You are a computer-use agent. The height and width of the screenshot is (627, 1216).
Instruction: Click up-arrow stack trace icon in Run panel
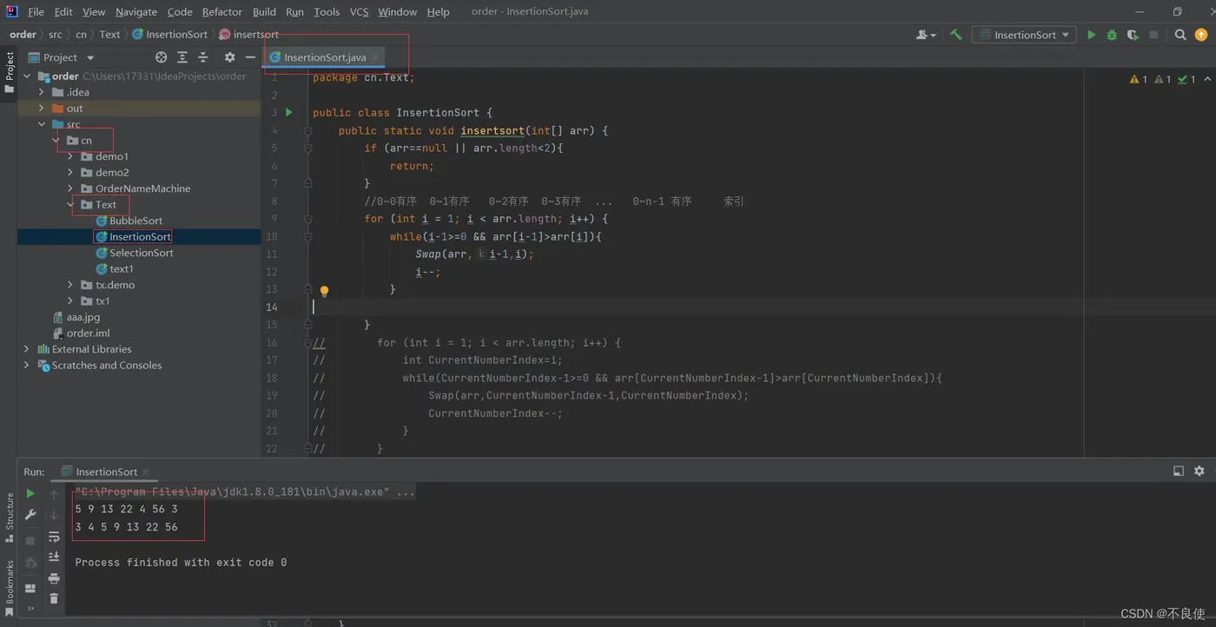[x=54, y=494]
